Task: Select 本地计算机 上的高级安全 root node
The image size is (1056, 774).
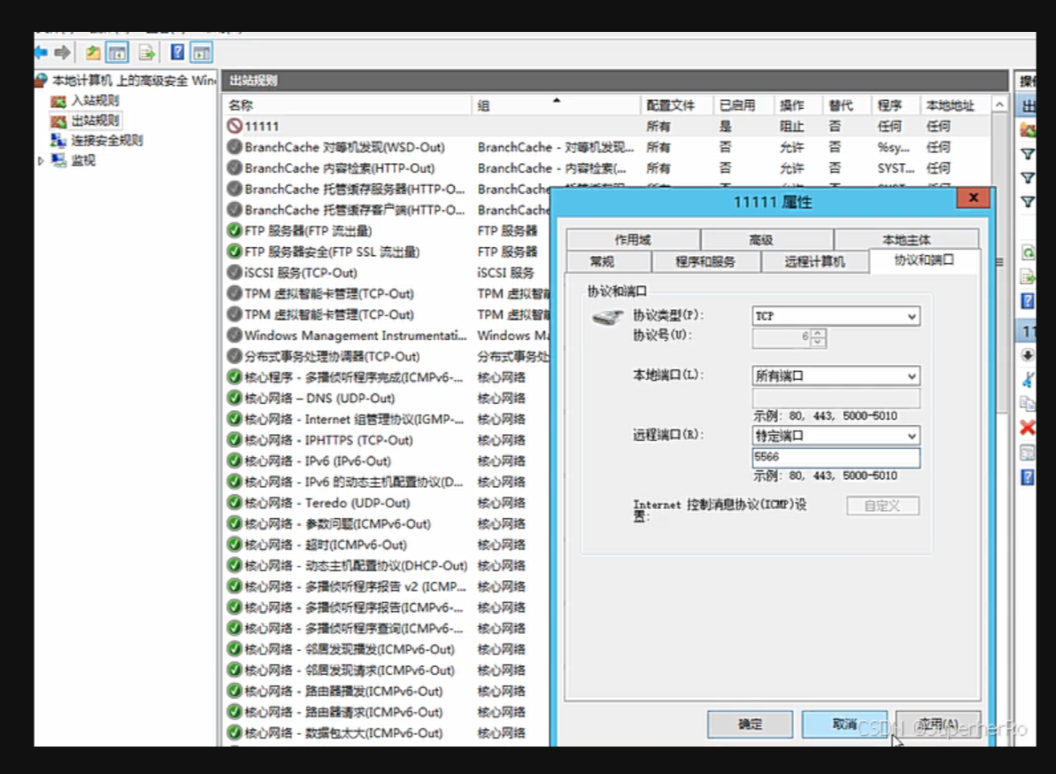Action: tap(134, 81)
